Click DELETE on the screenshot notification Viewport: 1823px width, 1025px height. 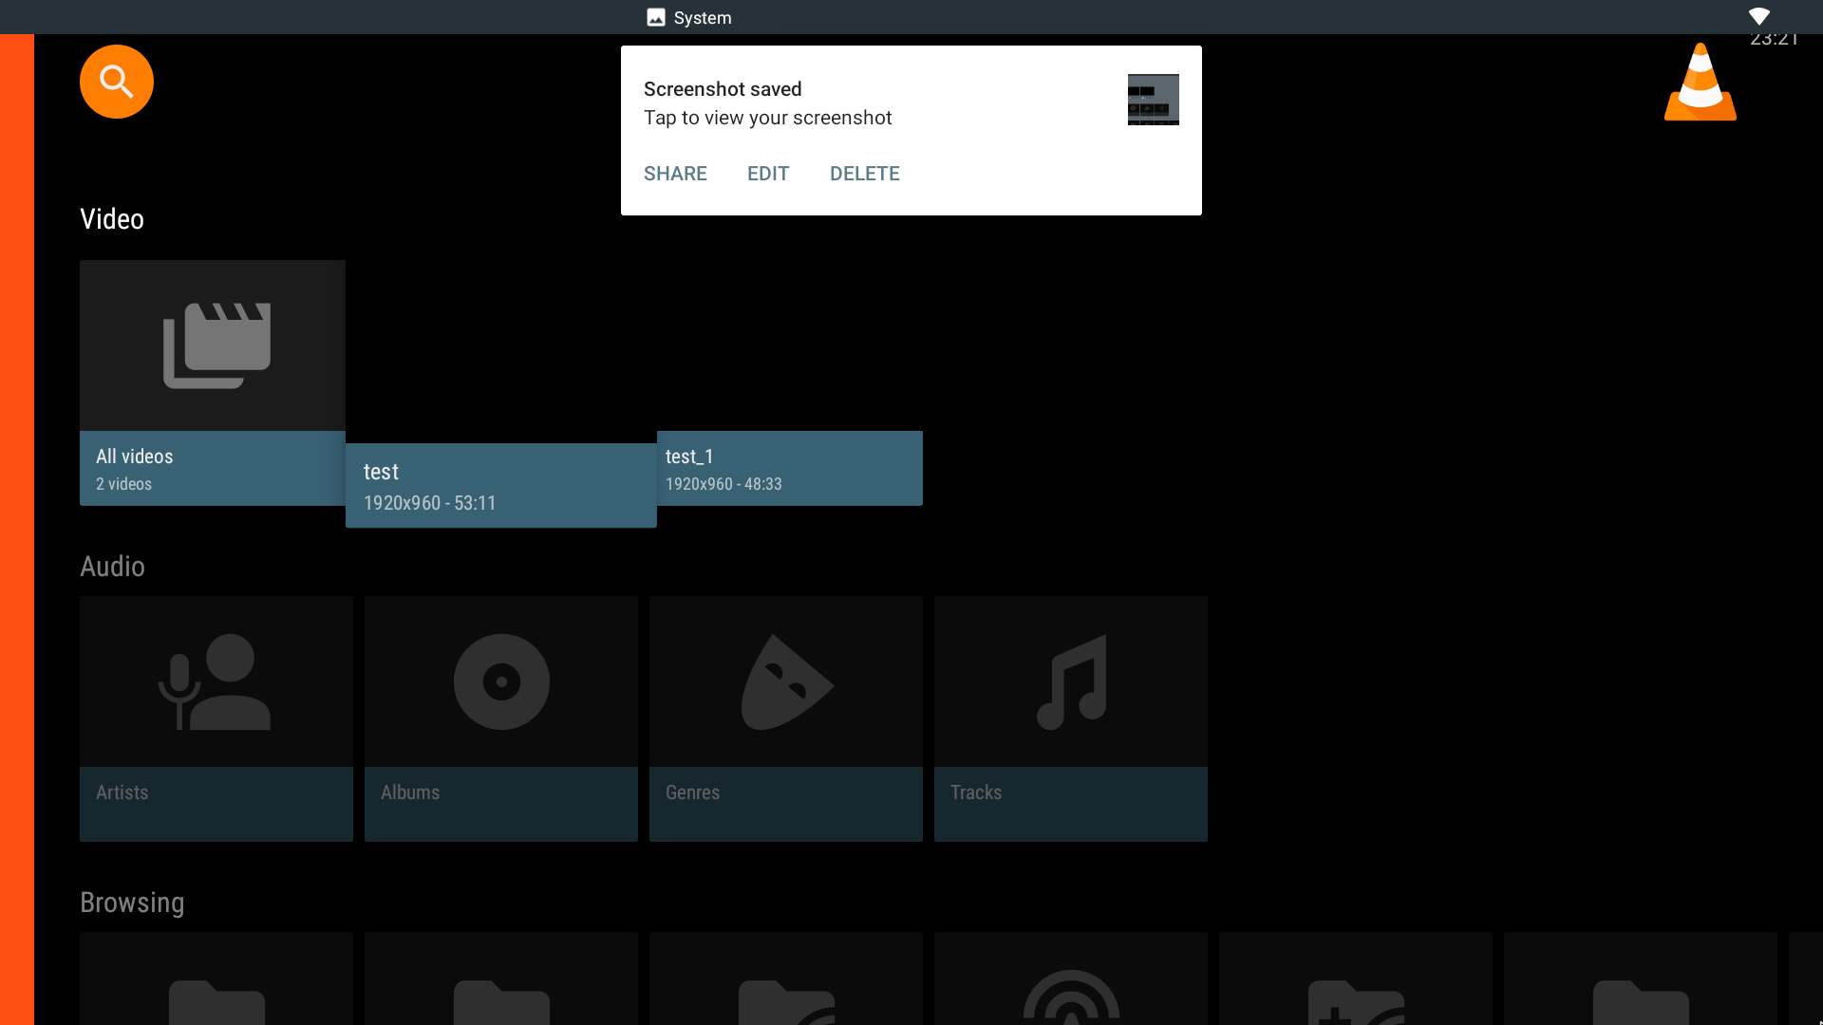(864, 173)
